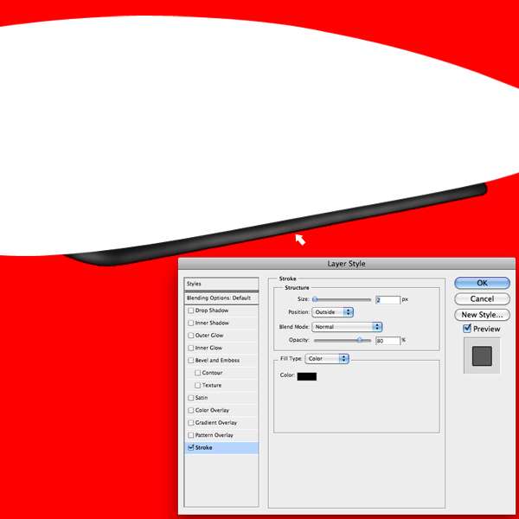Click the Opacity percent input field
This screenshot has width=519, height=519.
[388, 341]
